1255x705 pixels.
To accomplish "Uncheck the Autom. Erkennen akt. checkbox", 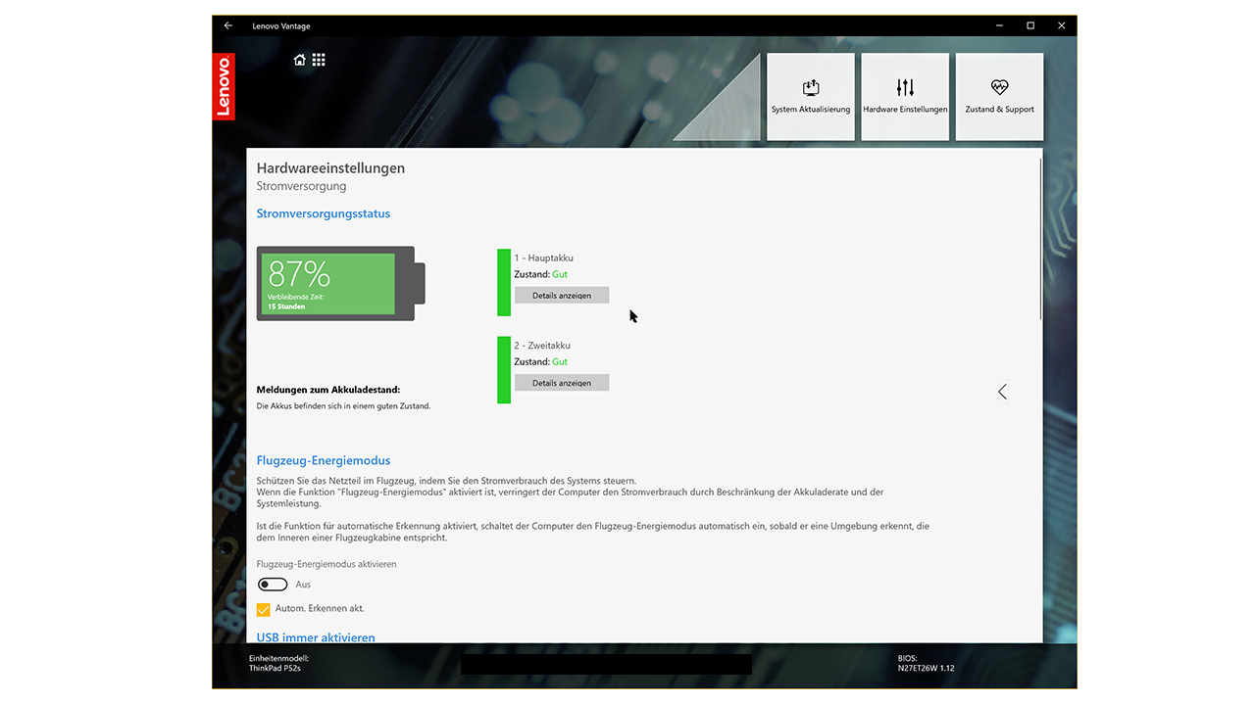I will (263, 609).
